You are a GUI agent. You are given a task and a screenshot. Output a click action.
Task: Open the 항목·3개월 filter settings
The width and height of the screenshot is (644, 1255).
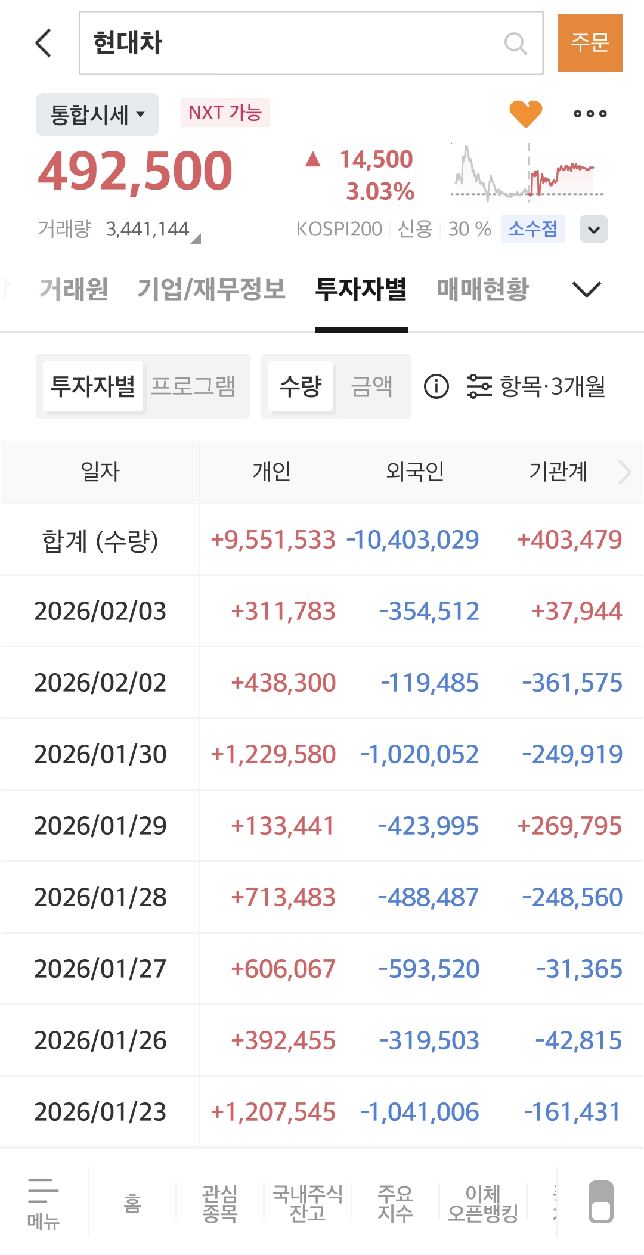[x=535, y=386]
